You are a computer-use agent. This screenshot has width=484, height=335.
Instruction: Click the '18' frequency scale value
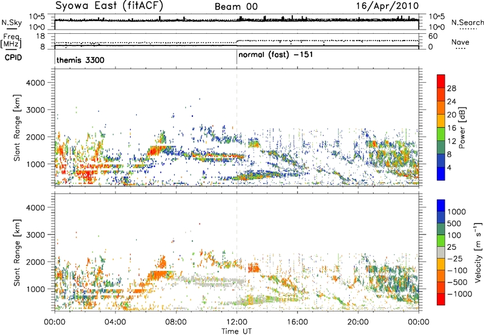click(41, 36)
